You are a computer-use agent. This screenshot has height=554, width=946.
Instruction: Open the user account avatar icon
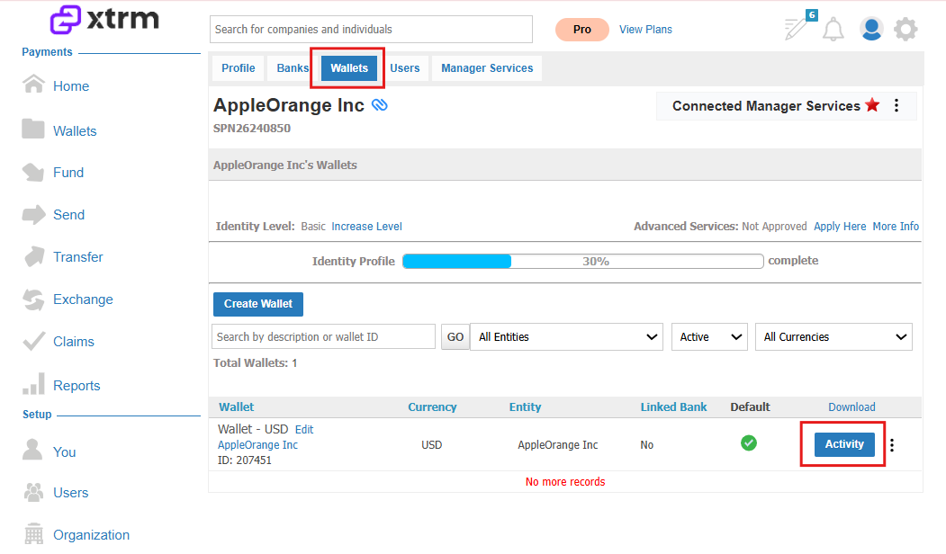click(871, 29)
